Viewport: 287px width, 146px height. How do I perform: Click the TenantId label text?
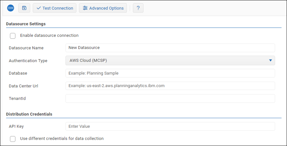click(17, 98)
